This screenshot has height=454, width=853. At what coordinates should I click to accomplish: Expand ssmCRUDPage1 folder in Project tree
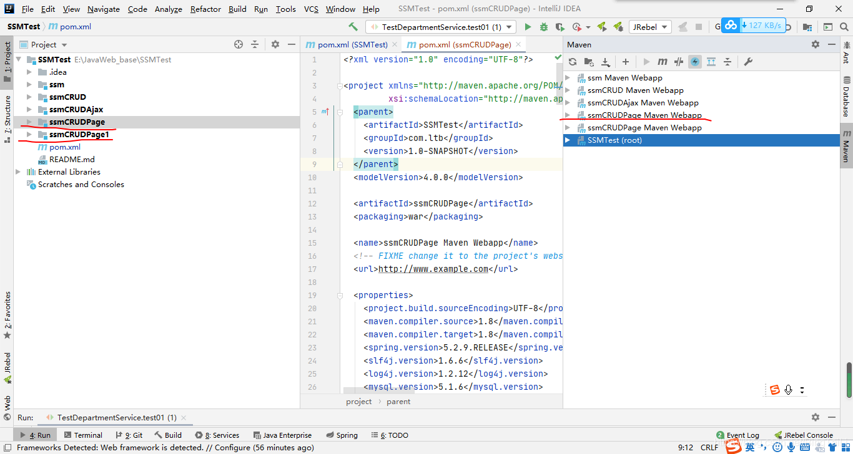[29, 134]
